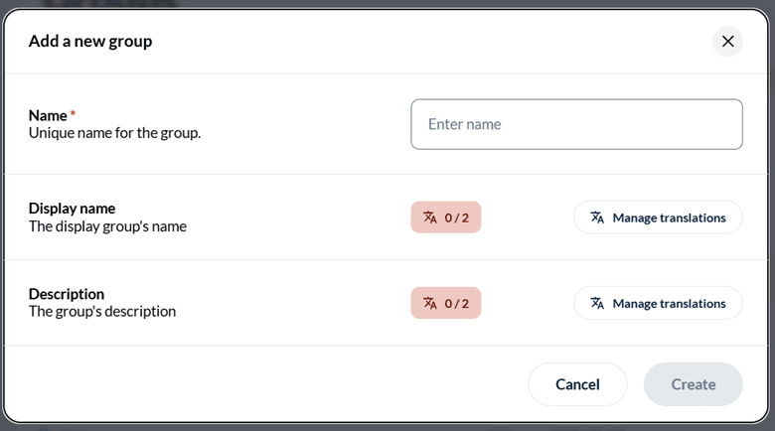Click translate icon on Description's Manage translations
The width and height of the screenshot is (775, 431).
click(597, 303)
